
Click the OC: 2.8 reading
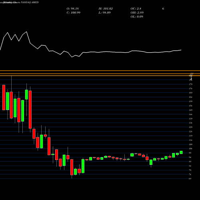tap(136, 9)
